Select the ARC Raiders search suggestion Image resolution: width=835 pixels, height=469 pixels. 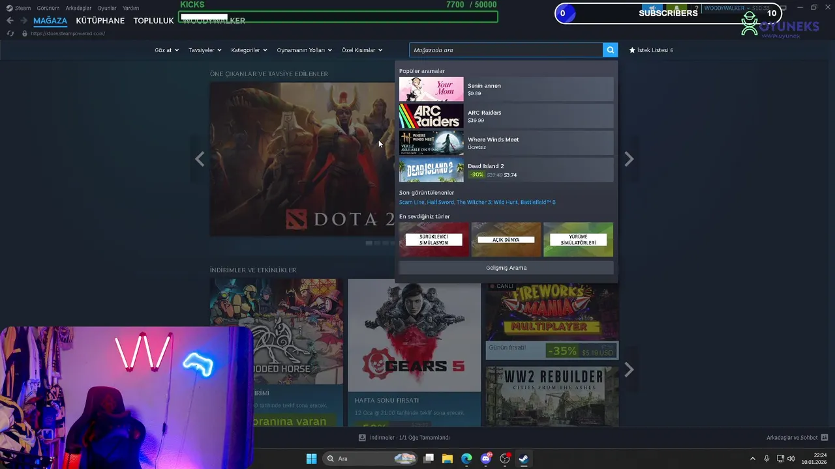click(506, 116)
